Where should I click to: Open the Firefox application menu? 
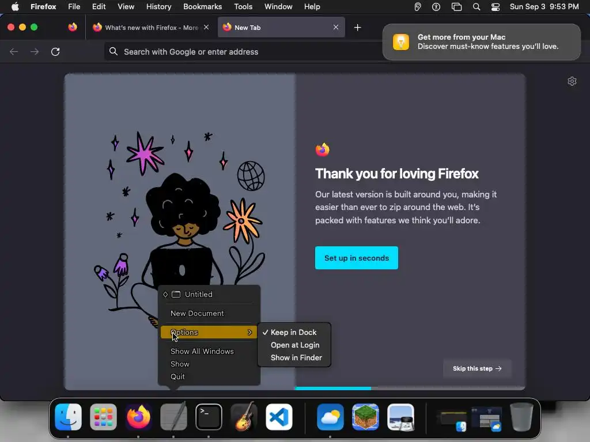click(x=43, y=7)
